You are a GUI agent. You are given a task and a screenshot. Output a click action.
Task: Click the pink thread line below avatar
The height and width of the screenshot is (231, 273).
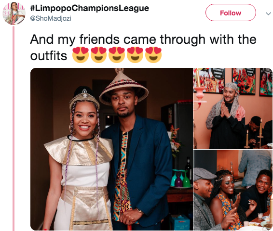(x=14, y=128)
